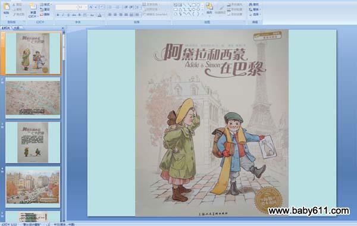Toggle Bold formatting
Screen dimensions: 357x226
click(58, 15)
